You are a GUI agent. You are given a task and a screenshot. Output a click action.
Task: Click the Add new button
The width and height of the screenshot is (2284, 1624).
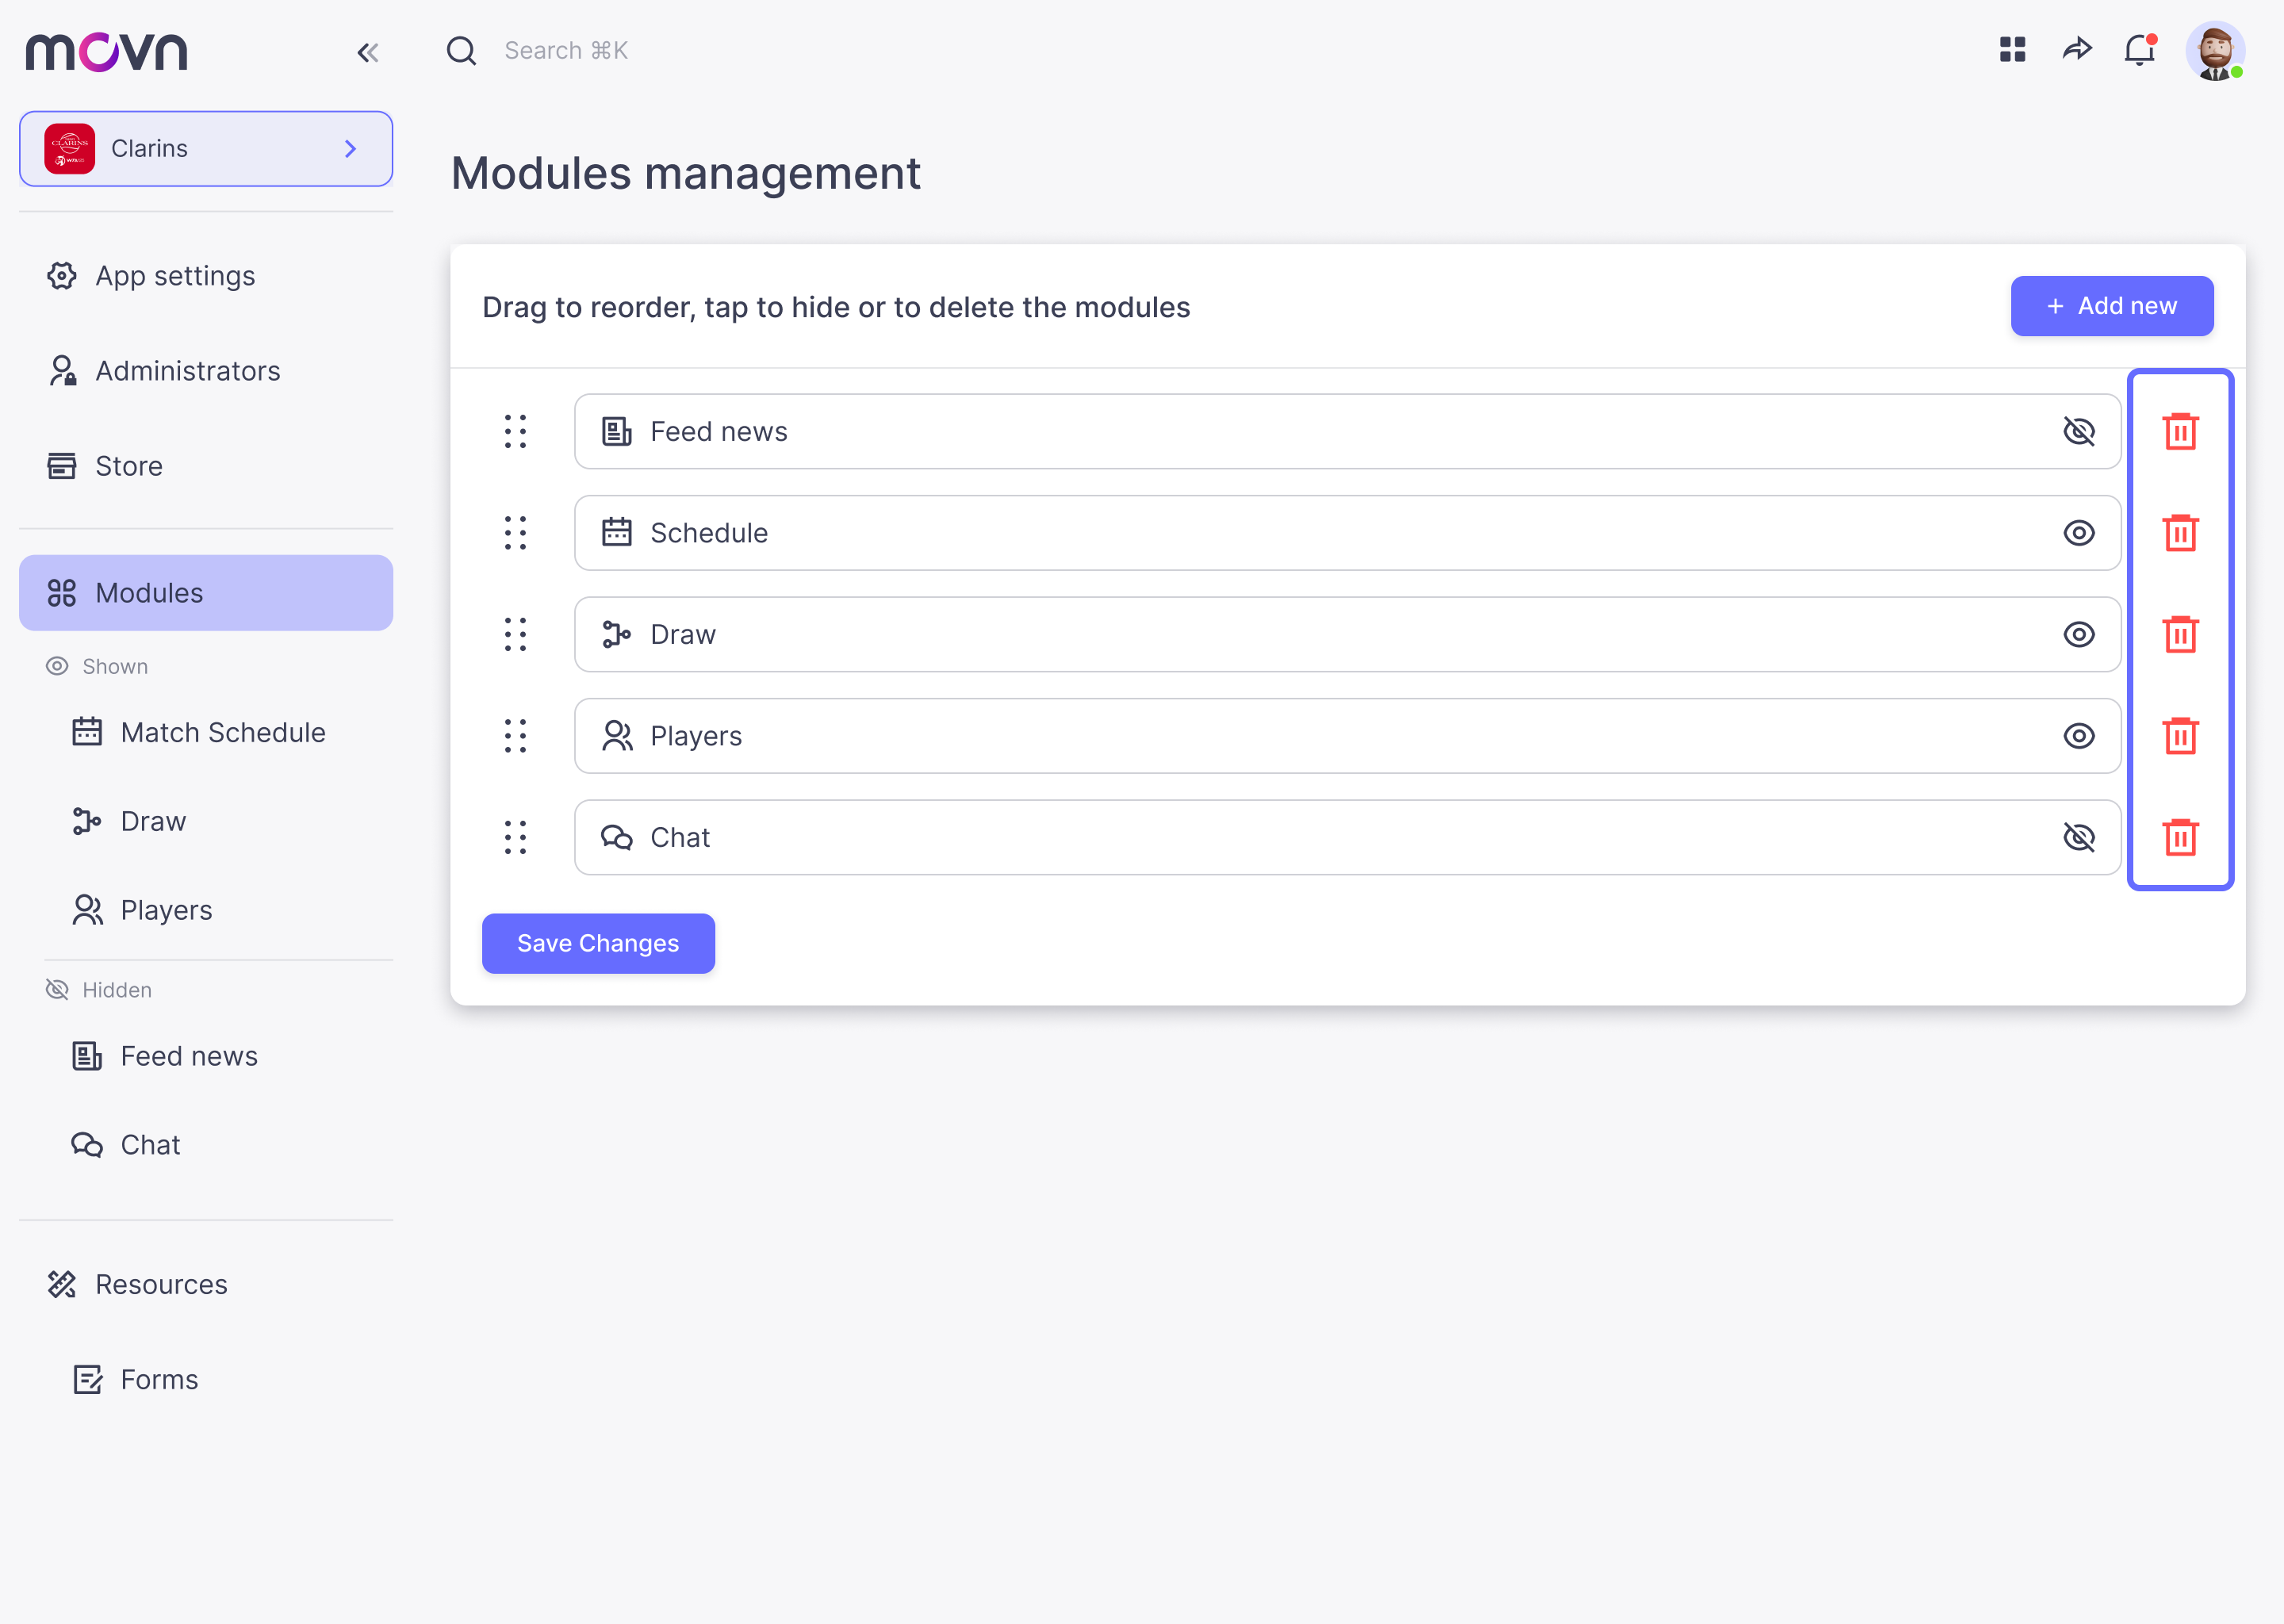click(2111, 306)
